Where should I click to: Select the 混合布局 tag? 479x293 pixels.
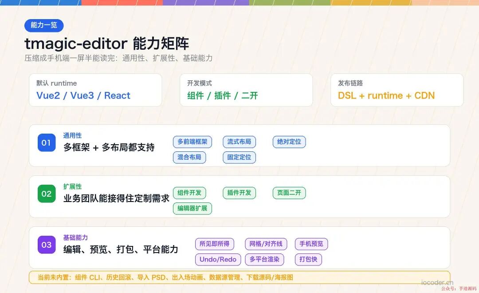[x=189, y=157]
